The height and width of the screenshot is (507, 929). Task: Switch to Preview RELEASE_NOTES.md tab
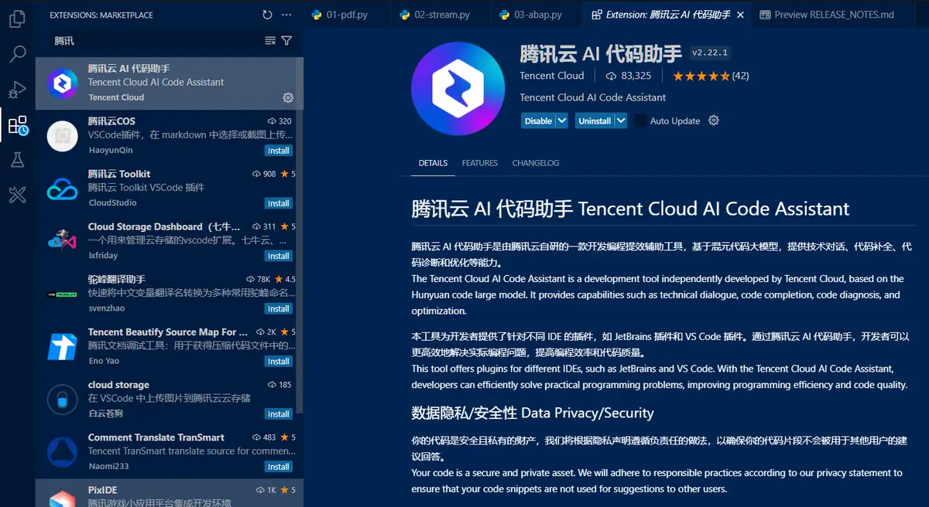pos(835,15)
